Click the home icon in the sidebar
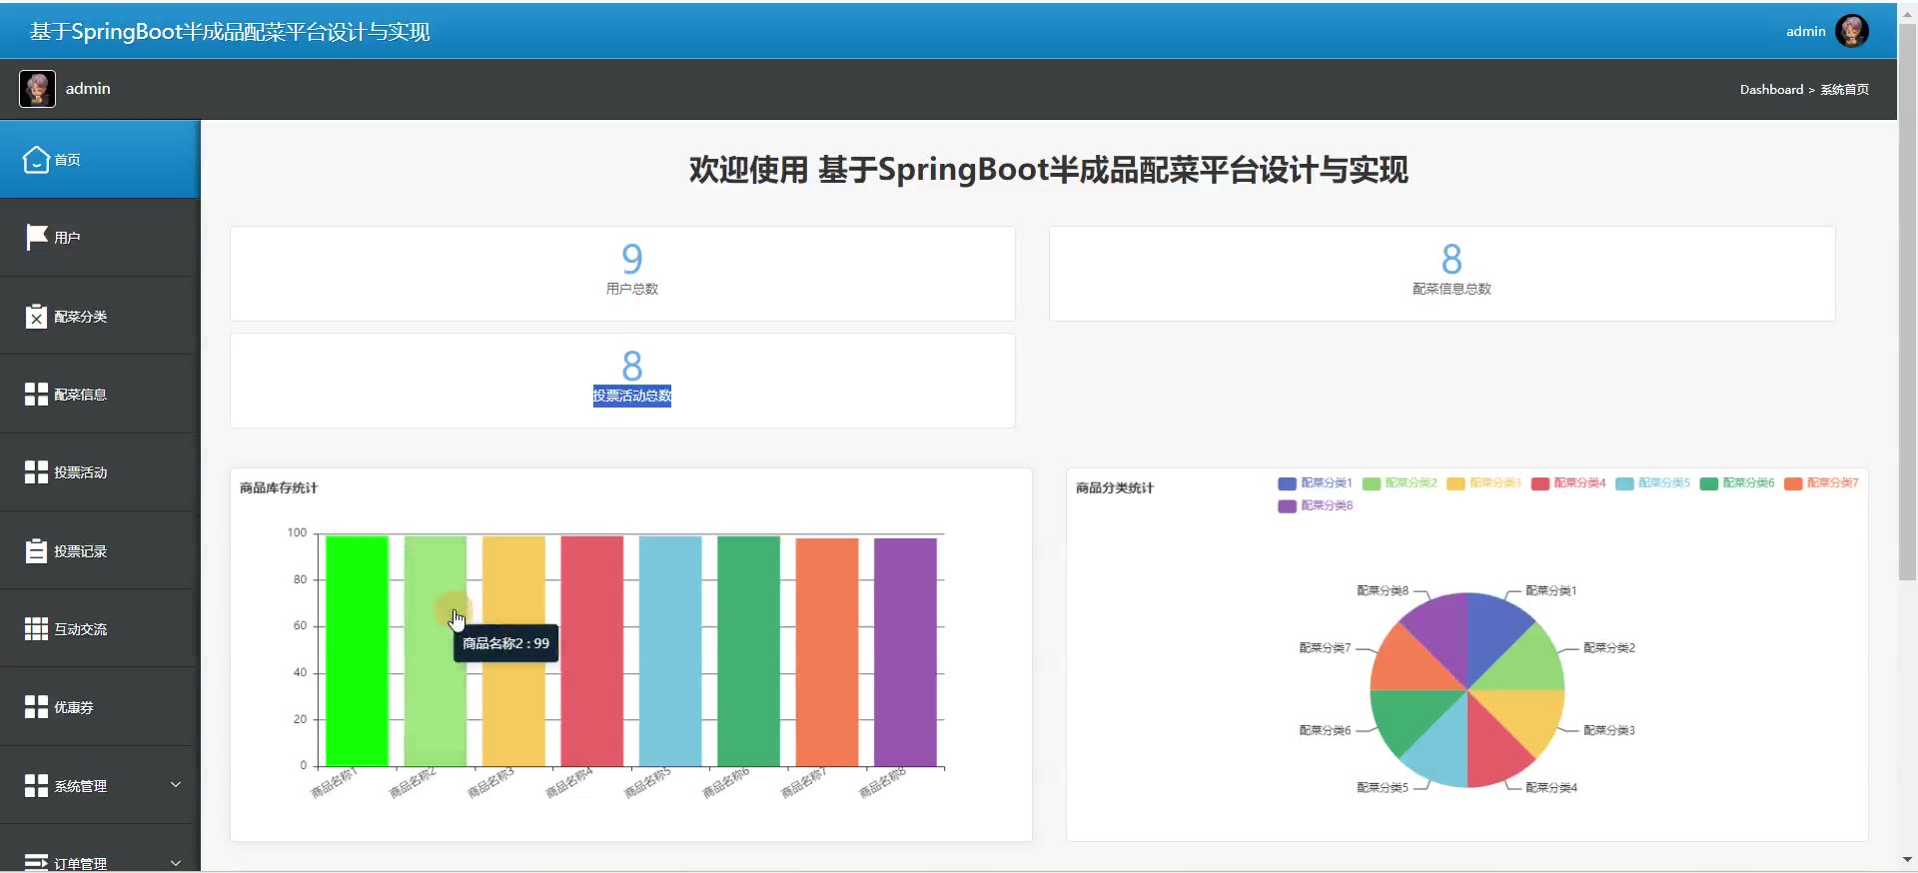Viewport: 1918px width, 873px height. click(36, 160)
